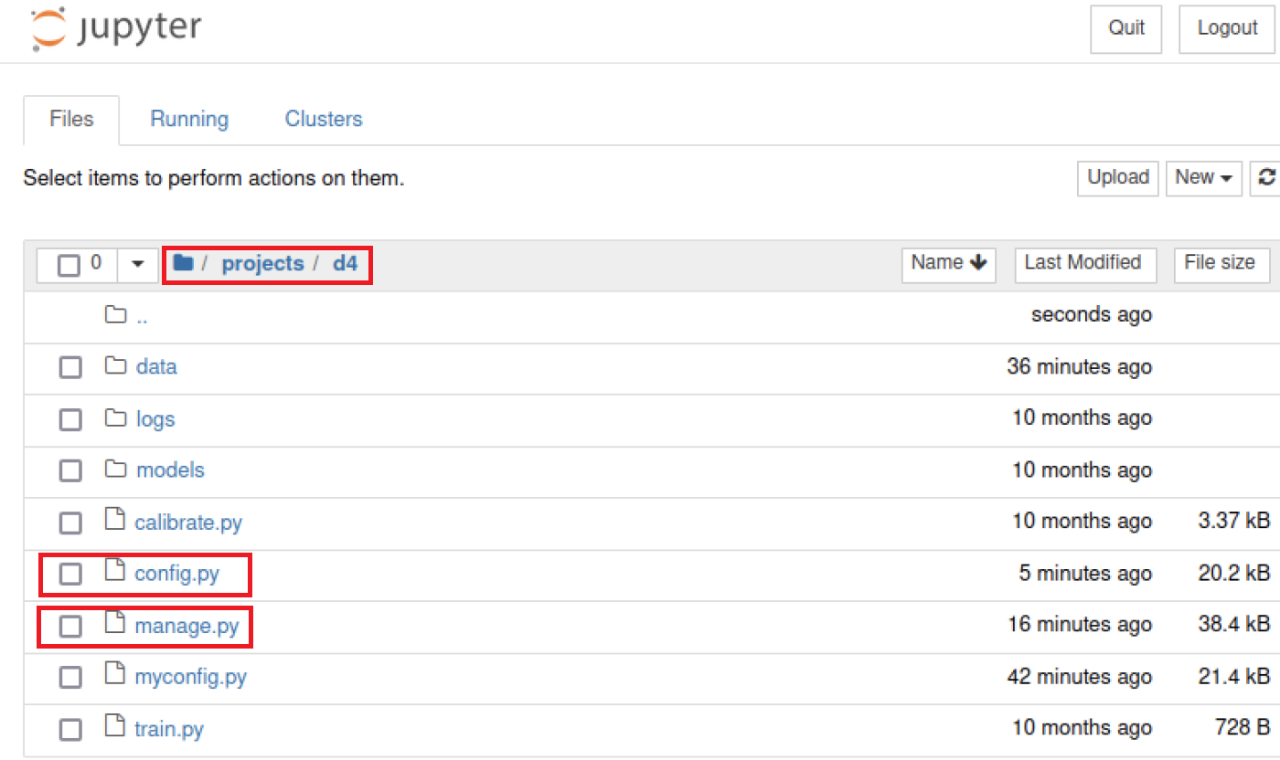Click the root folder breadcrumb icon
This screenshot has width=1280, height=760.
point(183,263)
